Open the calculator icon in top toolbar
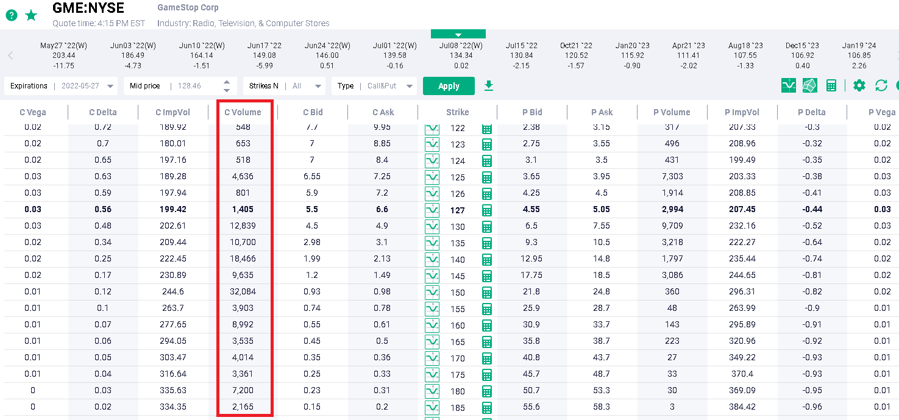899x420 pixels. pos(831,85)
